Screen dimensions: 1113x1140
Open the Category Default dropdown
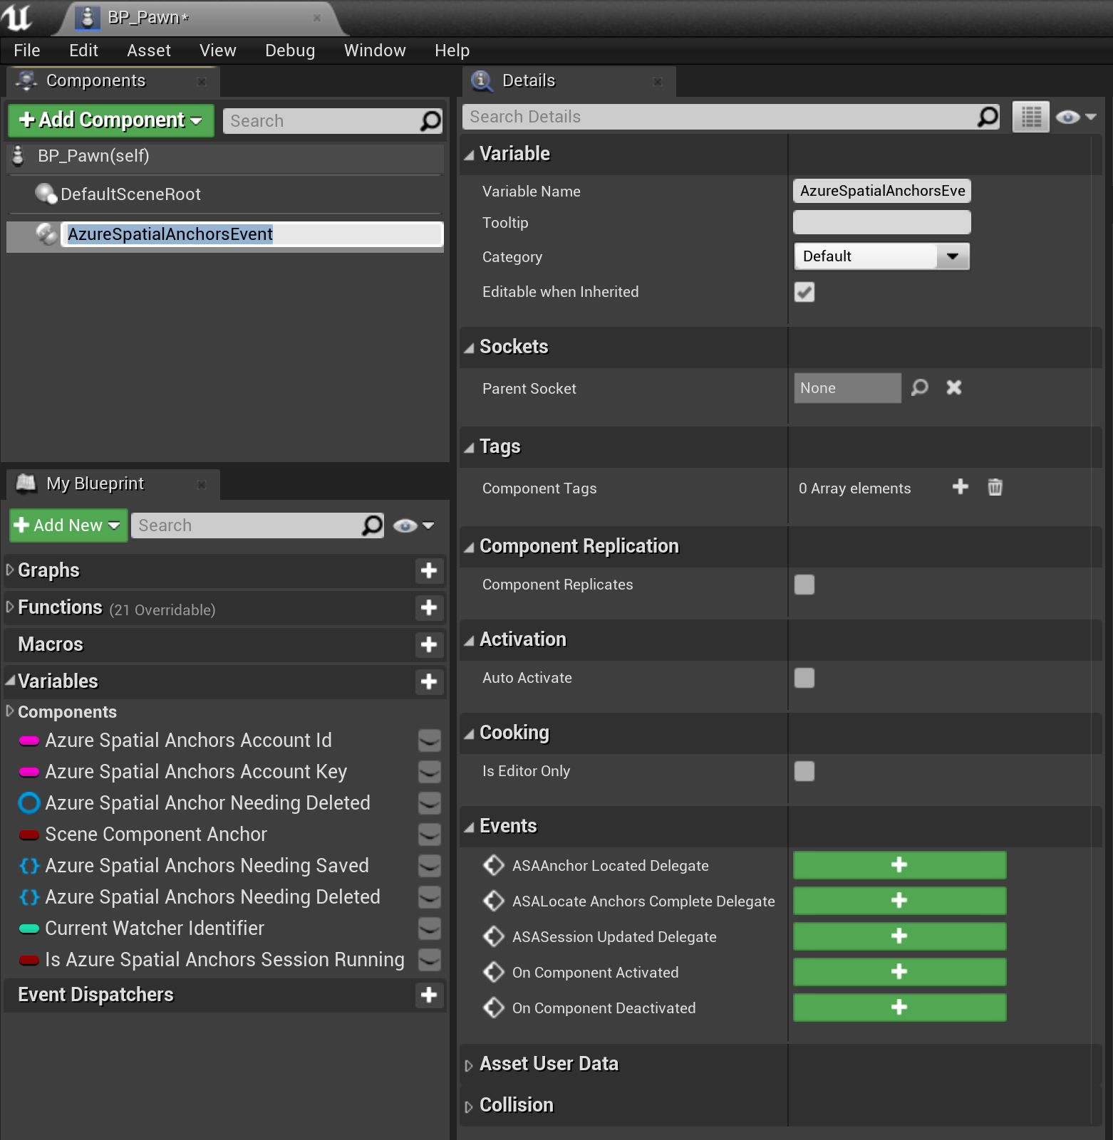882,256
